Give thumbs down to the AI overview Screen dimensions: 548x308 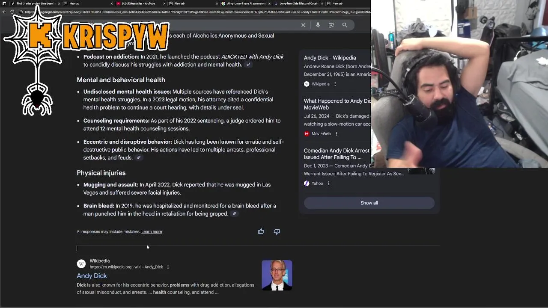pyautogui.click(x=277, y=231)
